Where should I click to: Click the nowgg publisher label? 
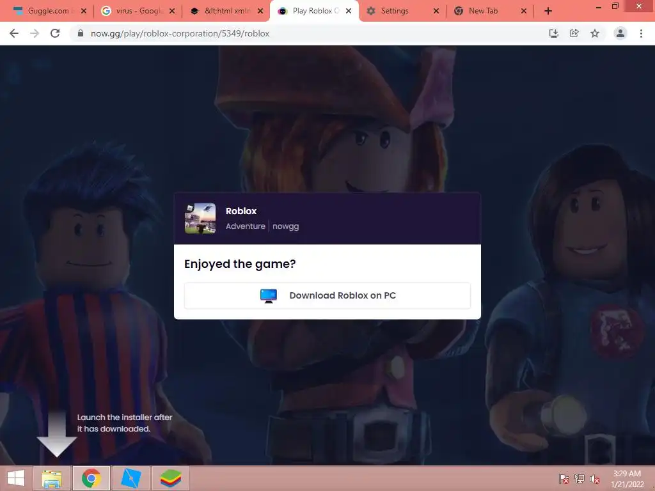tap(286, 226)
